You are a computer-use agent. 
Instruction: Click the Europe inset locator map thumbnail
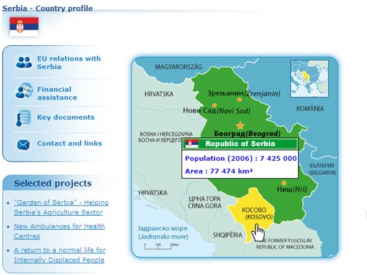309,79
